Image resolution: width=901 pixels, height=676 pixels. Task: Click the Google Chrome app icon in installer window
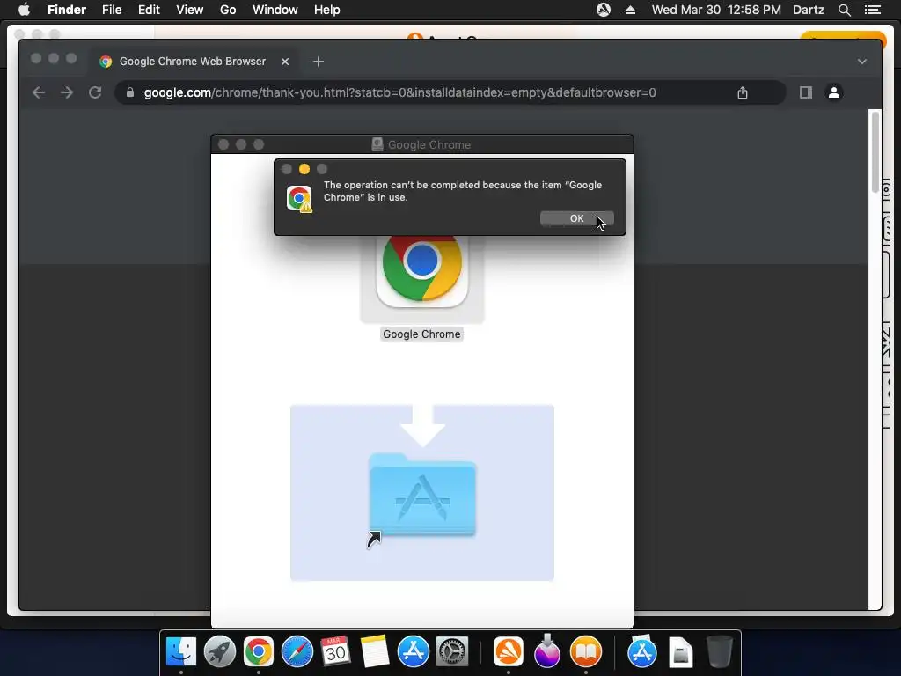(x=422, y=269)
